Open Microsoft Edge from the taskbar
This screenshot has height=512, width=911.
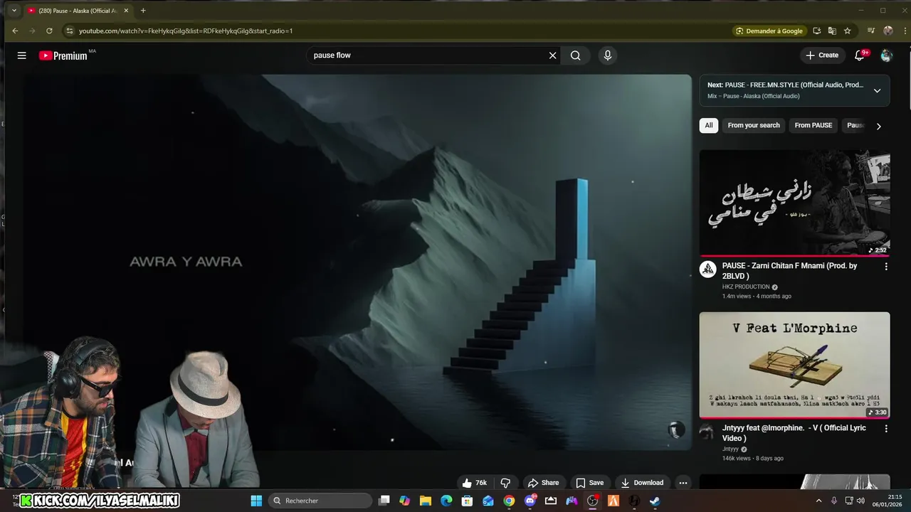[x=446, y=501]
